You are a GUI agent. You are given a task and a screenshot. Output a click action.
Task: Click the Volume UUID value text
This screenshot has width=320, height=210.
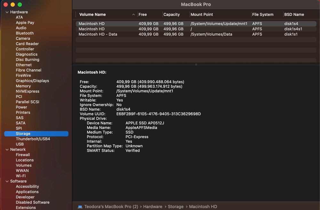(x=159, y=114)
